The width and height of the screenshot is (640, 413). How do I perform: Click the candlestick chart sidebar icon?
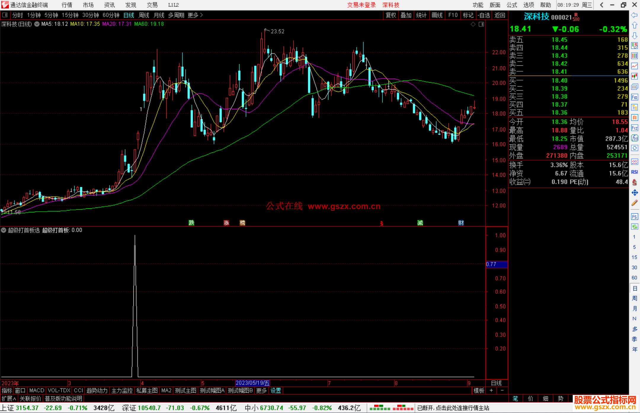point(634,76)
